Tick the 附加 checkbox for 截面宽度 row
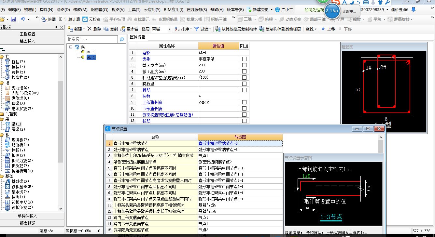This screenshot has height=237, width=435. [x=244, y=65]
